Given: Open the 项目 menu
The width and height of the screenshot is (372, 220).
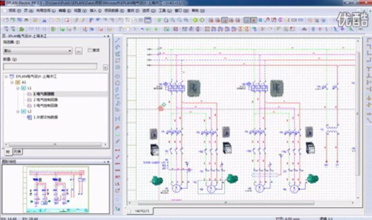Looking at the screenshot, I should pos(15,11).
